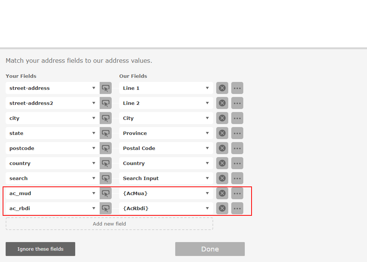Click Ignore these fields button
Screen dimensions: 367x262
pyautogui.click(x=41, y=249)
